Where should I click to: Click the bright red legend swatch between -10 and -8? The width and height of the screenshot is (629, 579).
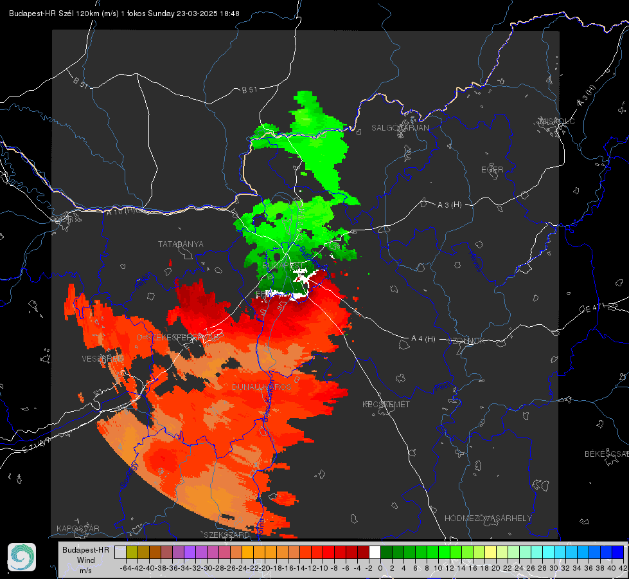click(x=328, y=552)
